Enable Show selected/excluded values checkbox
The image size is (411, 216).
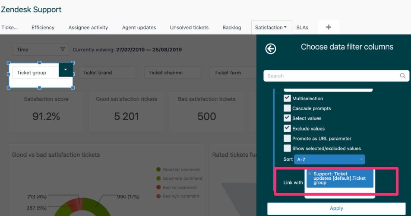287,148
